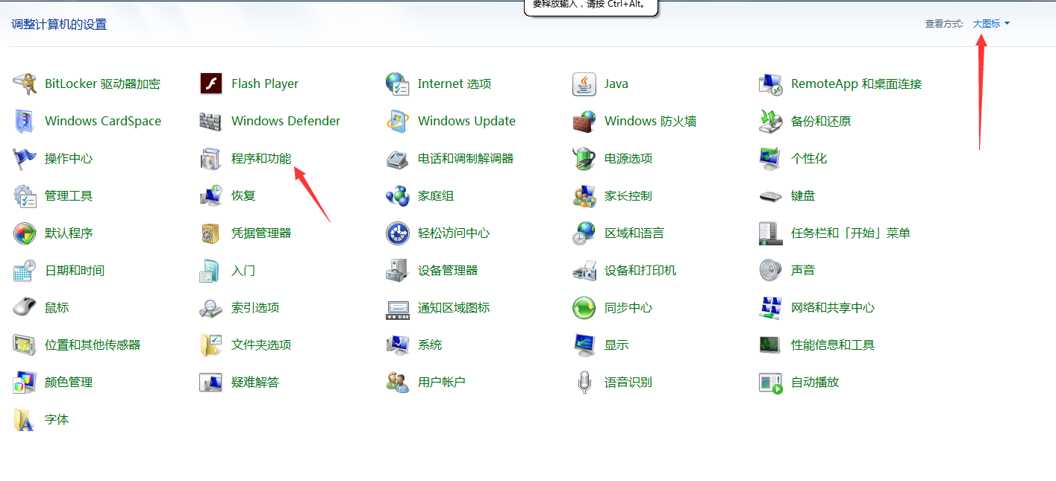The height and width of the screenshot is (481, 1056).
Task: Open the 个性化 monitor icon
Action: point(771,158)
